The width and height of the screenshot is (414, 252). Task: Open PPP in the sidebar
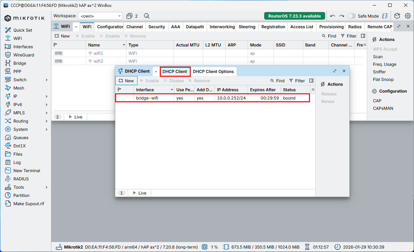pyautogui.click(x=17, y=72)
